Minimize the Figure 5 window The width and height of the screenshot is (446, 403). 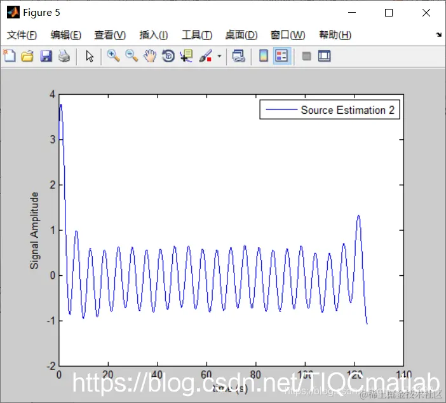pos(352,13)
